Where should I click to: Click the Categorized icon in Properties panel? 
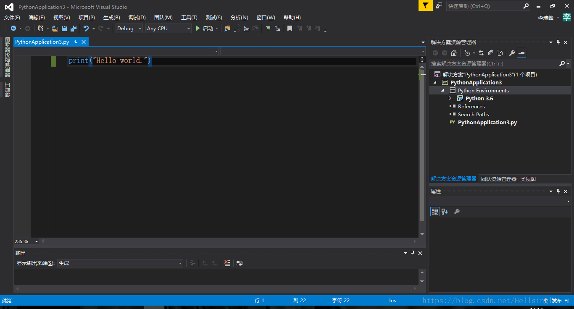[435, 212]
